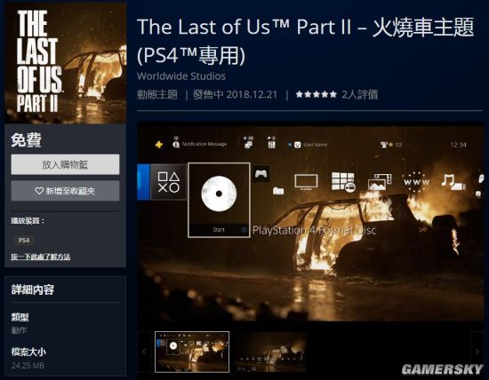Go to previous thumbnails with left arrow
The height and width of the screenshot is (380, 489).
coord(144,352)
